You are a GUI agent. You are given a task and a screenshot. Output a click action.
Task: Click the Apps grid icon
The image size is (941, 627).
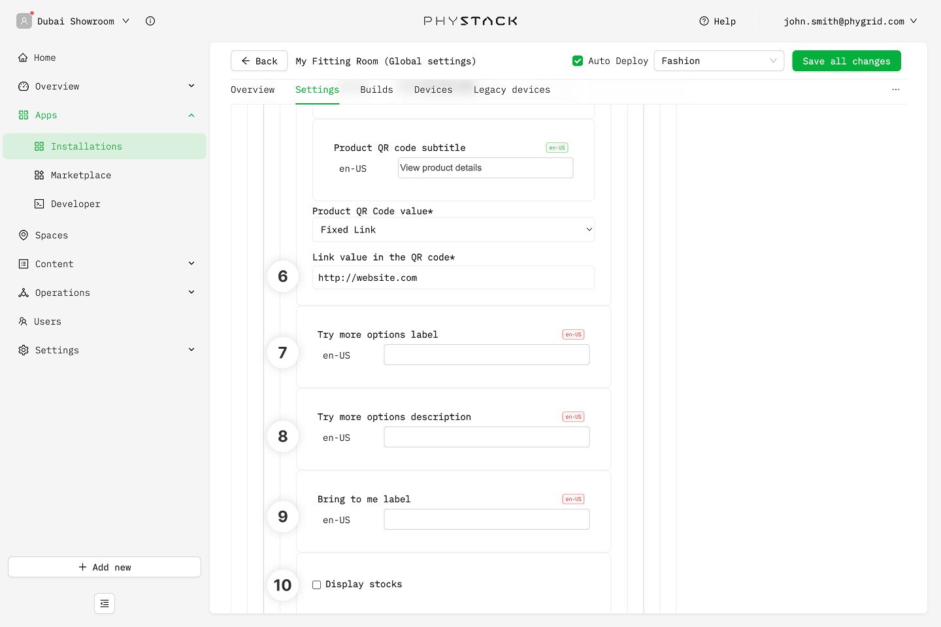24,115
